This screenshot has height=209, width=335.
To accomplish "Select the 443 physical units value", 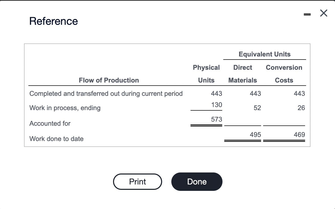I will pyautogui.click(x=216, y=94).
